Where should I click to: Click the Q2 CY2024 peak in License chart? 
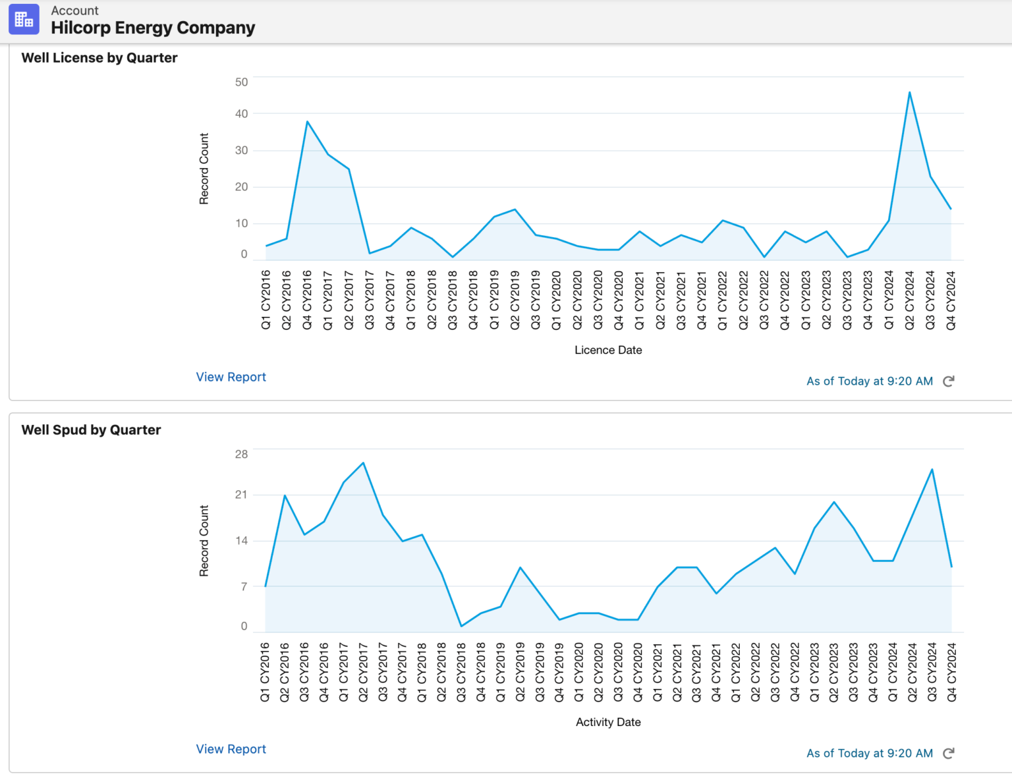(909, 94)
